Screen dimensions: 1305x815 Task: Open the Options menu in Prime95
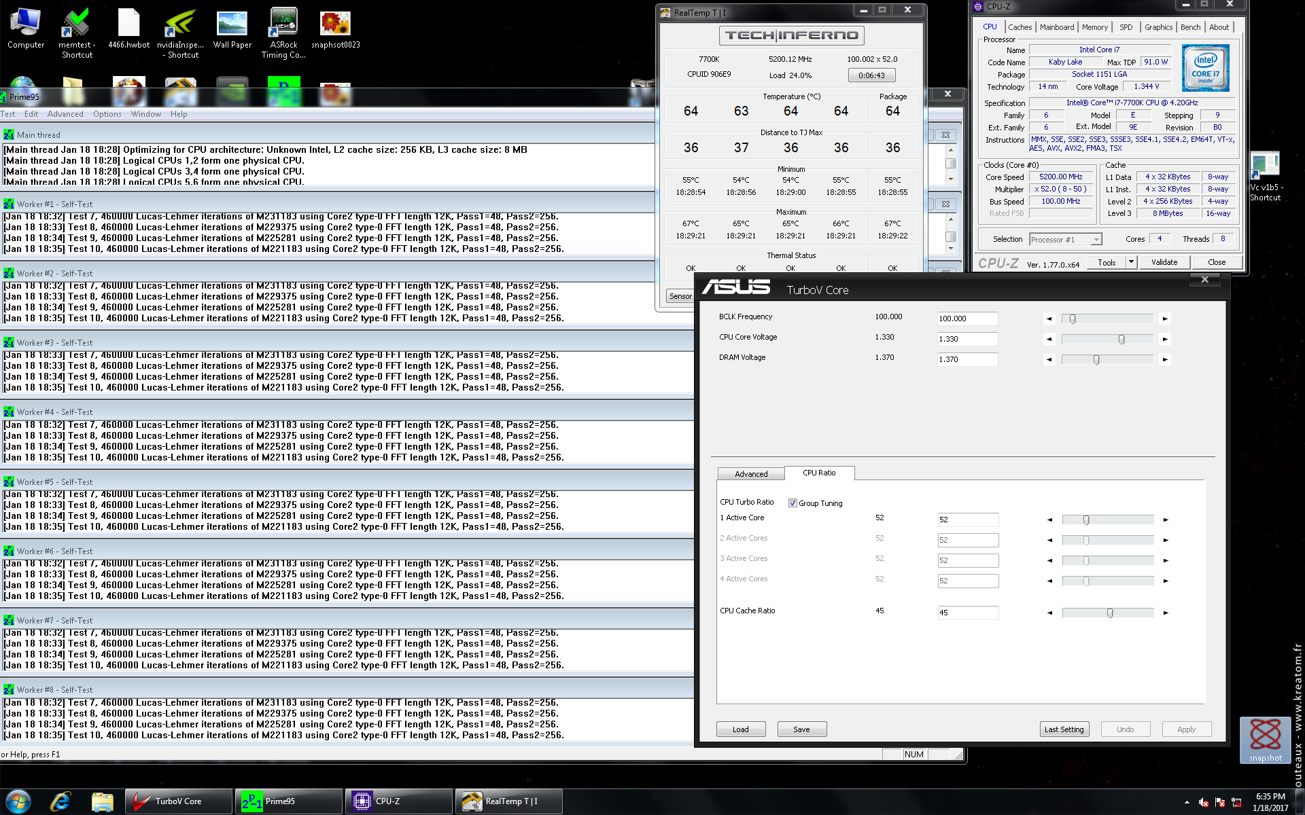click(107, 114)
